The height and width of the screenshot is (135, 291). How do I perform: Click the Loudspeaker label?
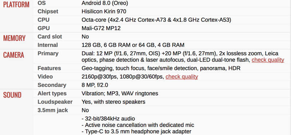pyautogui.click(x=55, y=102)
